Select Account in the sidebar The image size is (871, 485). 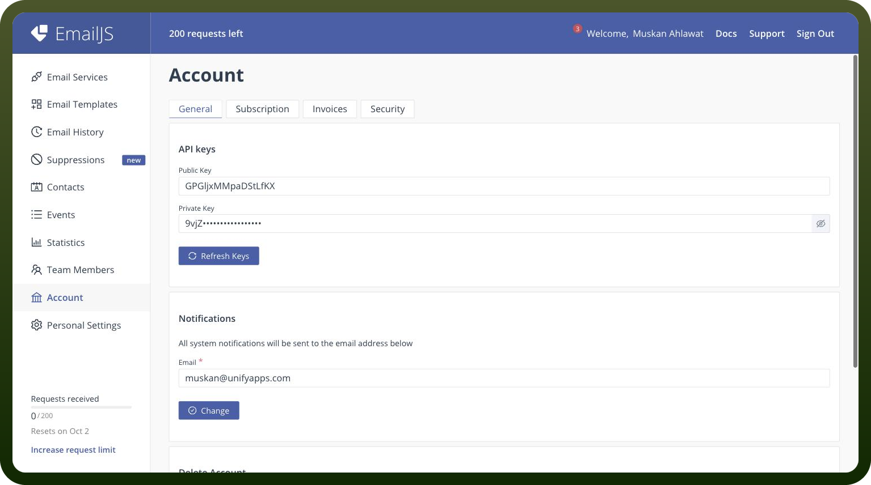click(81, 297)
